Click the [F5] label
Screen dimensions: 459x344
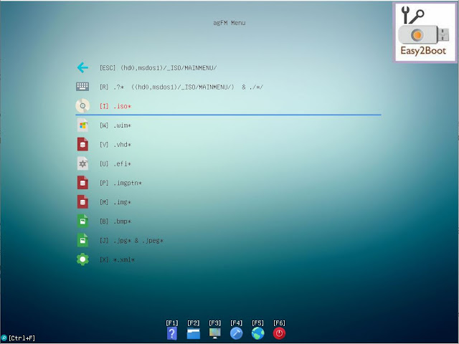(x=257, y=323)
